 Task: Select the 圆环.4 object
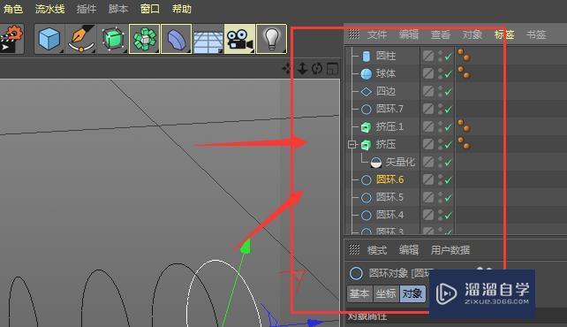point(389,216)
